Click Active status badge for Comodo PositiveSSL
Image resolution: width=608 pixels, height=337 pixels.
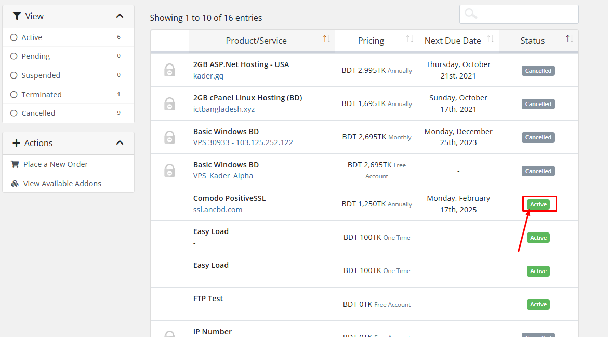click(538, 204)
